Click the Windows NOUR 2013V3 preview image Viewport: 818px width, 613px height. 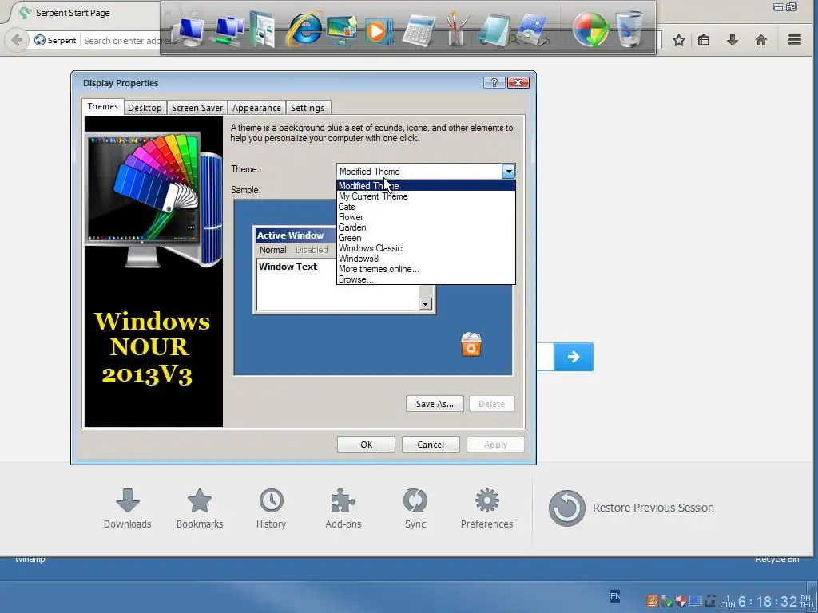[153, 271]
